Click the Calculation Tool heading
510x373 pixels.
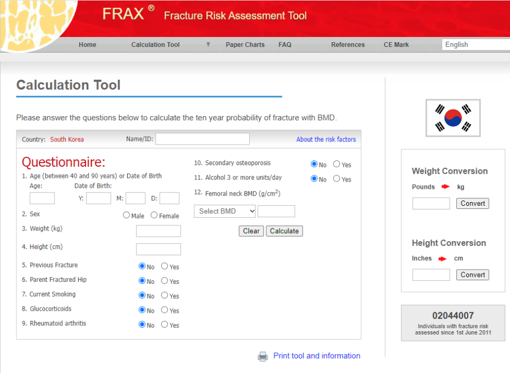point(68,85)
